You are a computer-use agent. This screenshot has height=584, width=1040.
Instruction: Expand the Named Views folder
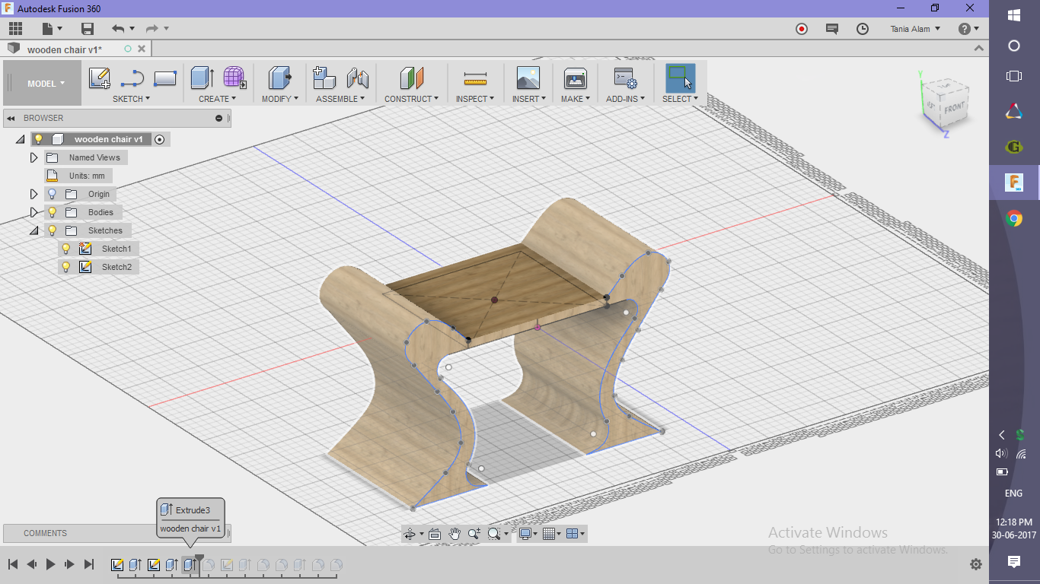(33, 157)
